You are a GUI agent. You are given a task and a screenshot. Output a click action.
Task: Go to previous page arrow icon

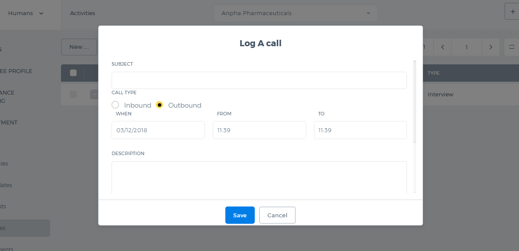(442, 47)
